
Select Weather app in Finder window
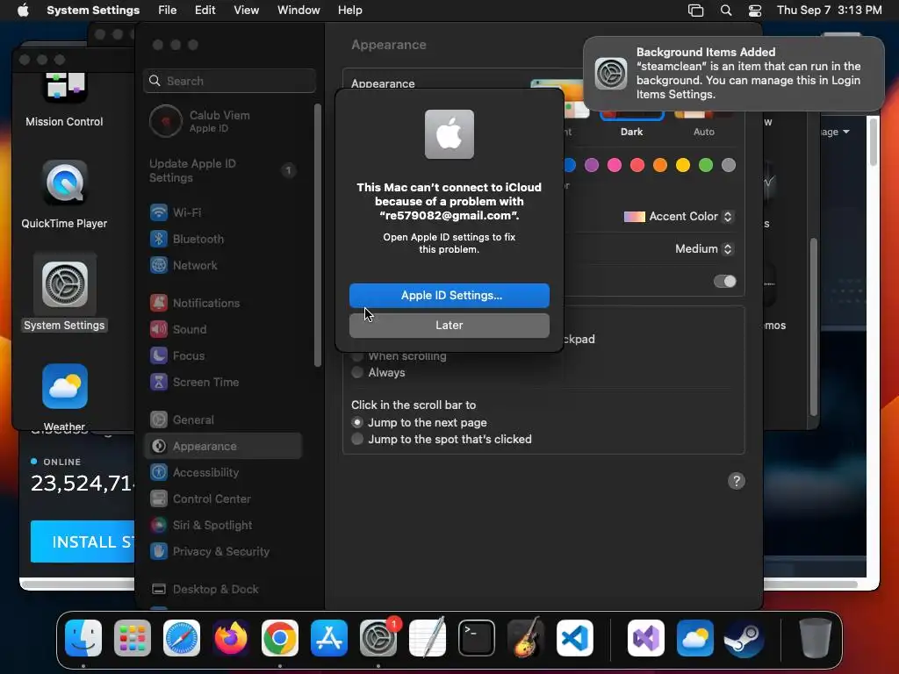pyautogui.click(x=64, y=397)
